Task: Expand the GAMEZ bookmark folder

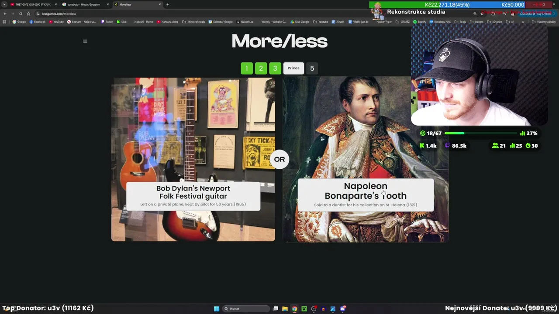Action: (x=403, y=22)
